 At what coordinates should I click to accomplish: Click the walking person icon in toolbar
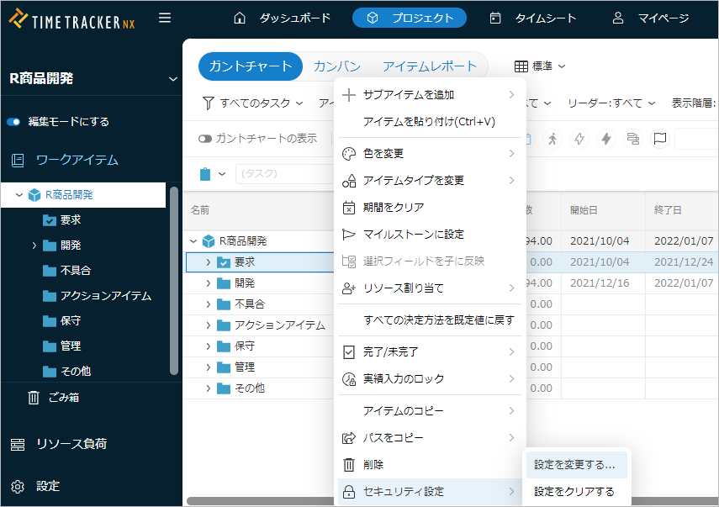[552, 139]
